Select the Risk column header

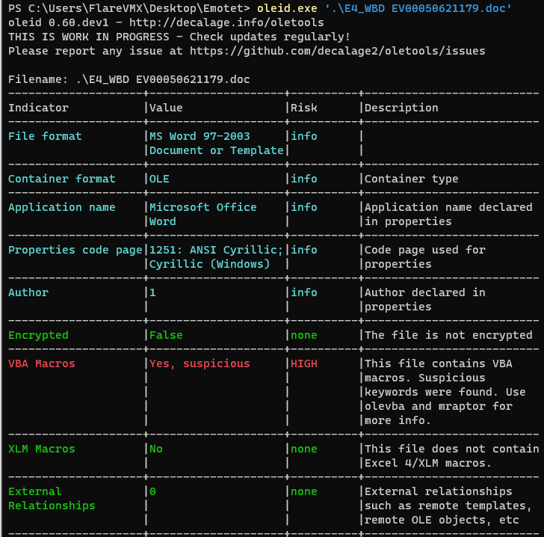point(304,108)
